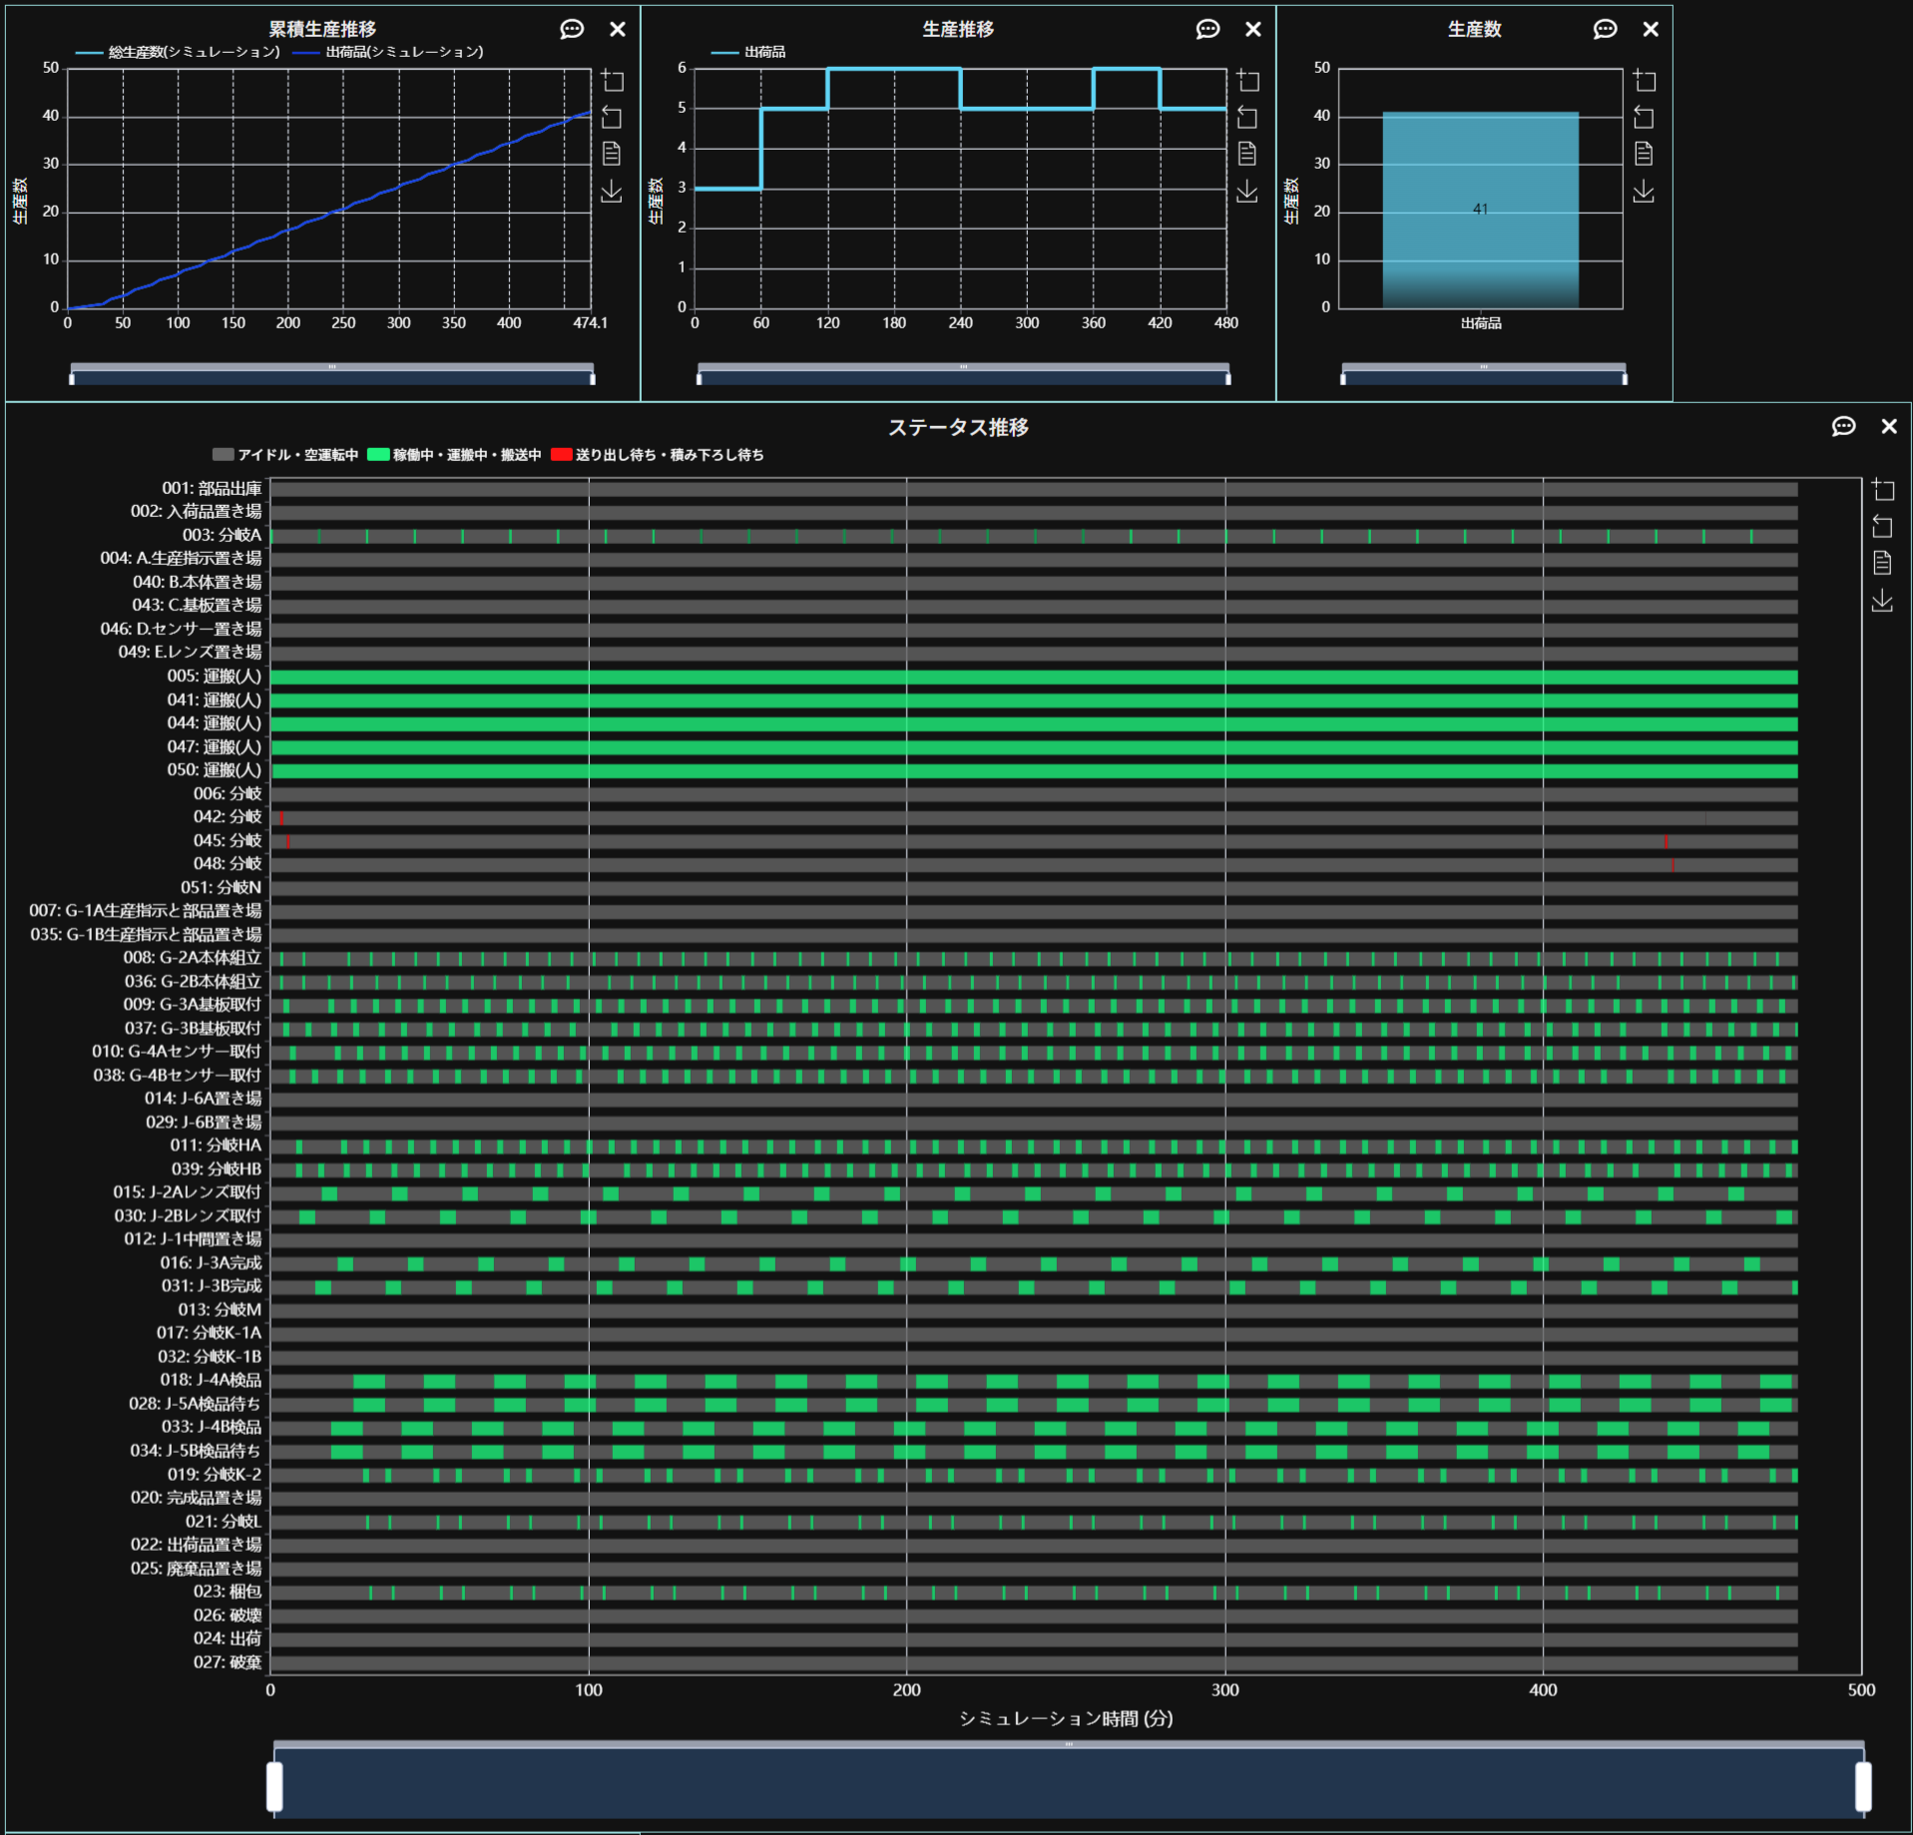Save 生産推移 chart as image
Screen dimensions: 1913x1835
pyautogui.click(x=1246, y=191)
